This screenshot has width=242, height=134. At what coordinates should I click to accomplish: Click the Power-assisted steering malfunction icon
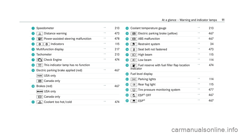[x=40, y=39]
